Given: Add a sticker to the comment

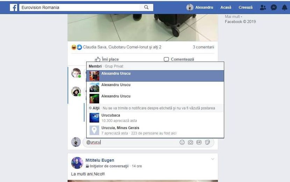Looking at the screenshot, I should click(208, 142).
